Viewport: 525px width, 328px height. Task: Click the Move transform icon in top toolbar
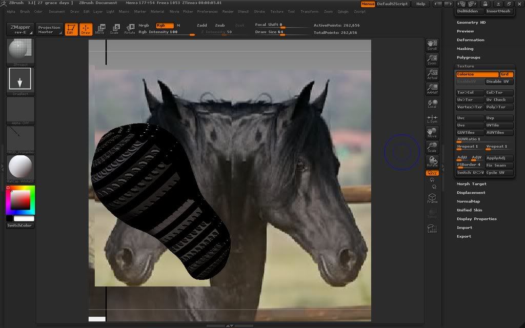[100, 29]
